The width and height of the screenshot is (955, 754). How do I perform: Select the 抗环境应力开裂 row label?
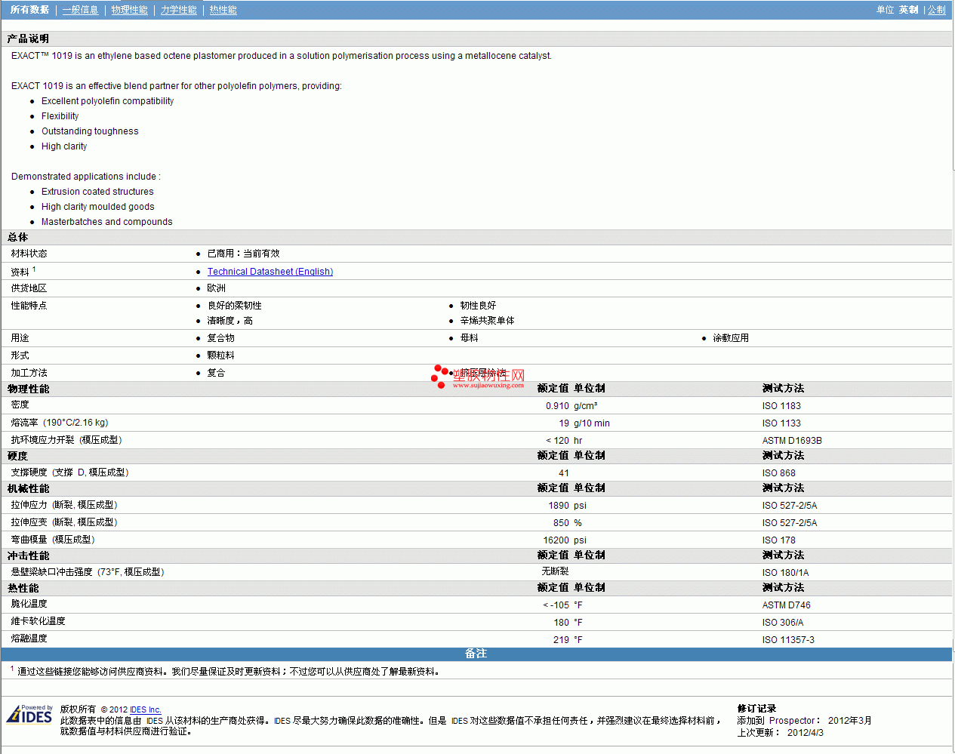[x=66, y=440]
